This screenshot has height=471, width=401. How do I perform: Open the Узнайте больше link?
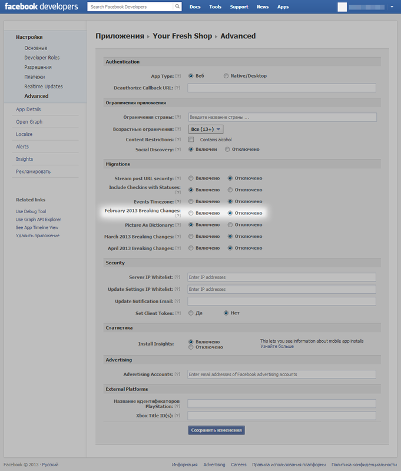click(x=277, y=346)
